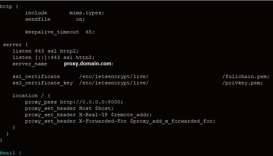Click the ssl_certificate_key directive
The height and width of the screenshot is (156, 273).
pyautogui.click(x=43, y=83)
